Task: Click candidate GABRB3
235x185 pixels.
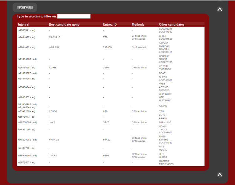Action: pyautogui.click(x=164, y=161)
